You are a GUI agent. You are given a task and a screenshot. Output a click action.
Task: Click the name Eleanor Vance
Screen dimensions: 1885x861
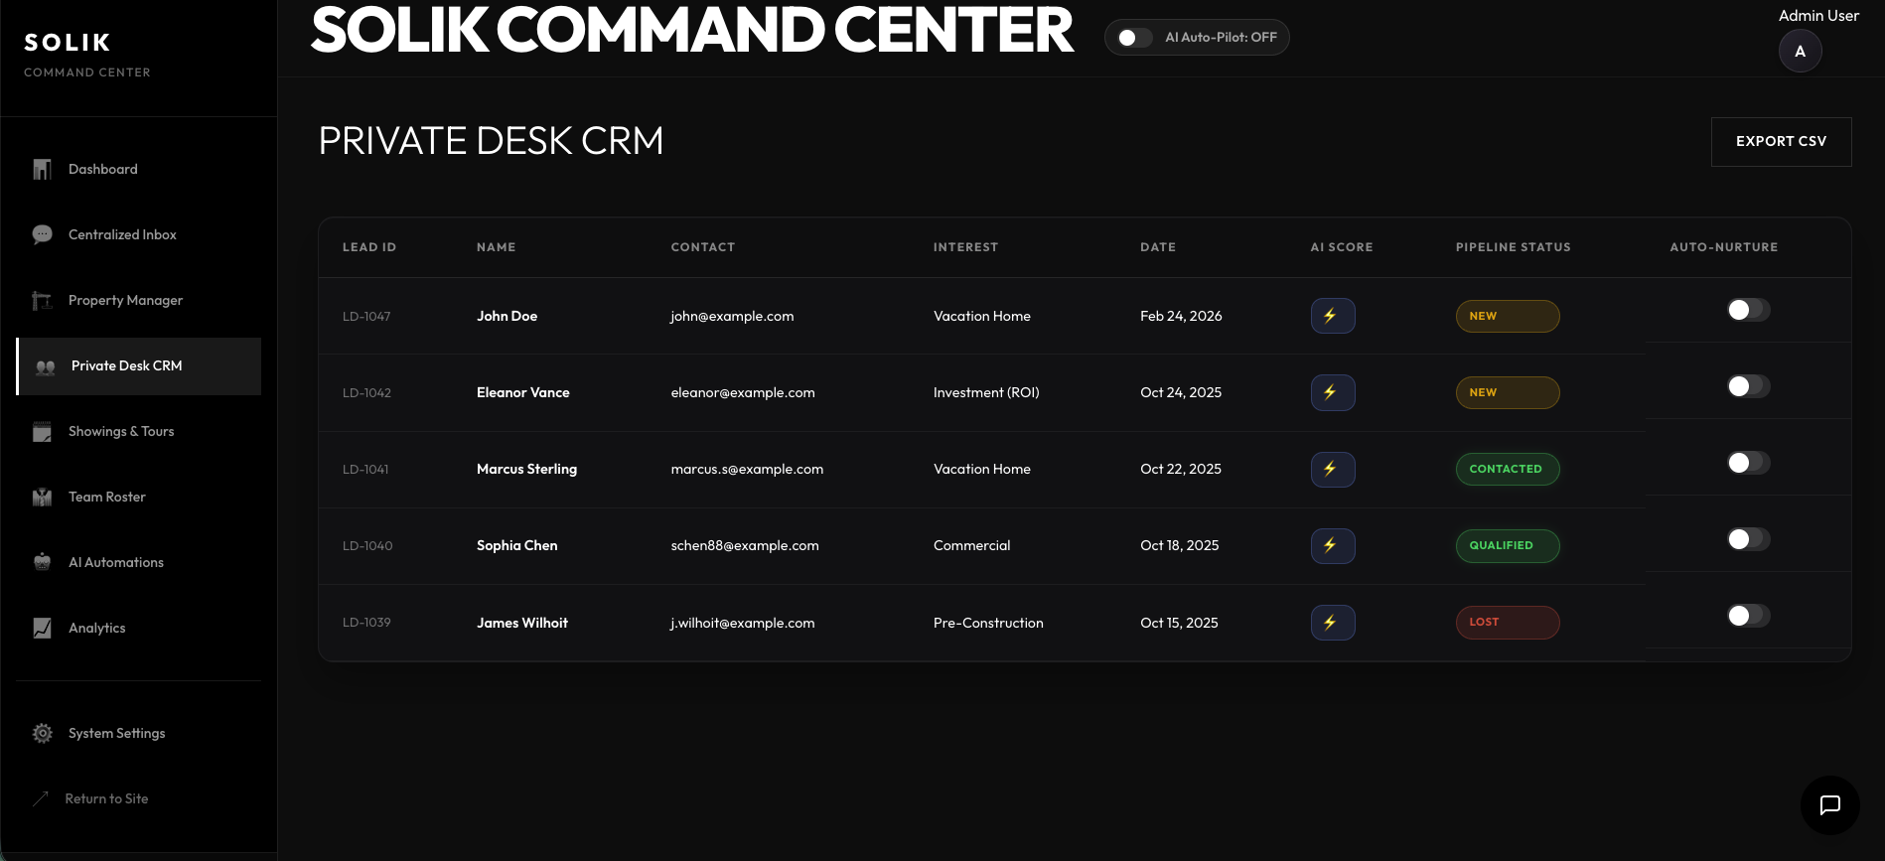point(523,392)
